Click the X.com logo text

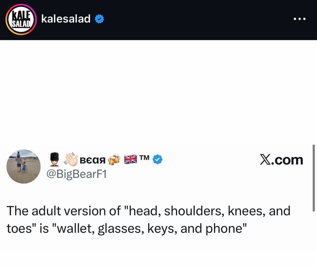pos(281,160)
